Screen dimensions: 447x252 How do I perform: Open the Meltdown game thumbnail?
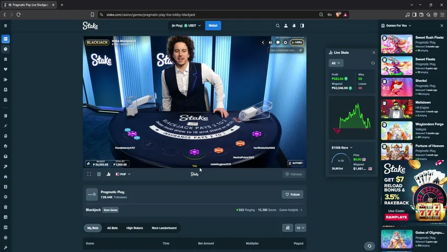pyautogui.click(x=397, y=109)
